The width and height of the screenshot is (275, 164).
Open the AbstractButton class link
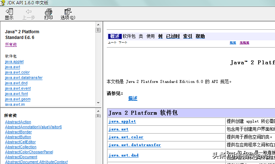18,137
